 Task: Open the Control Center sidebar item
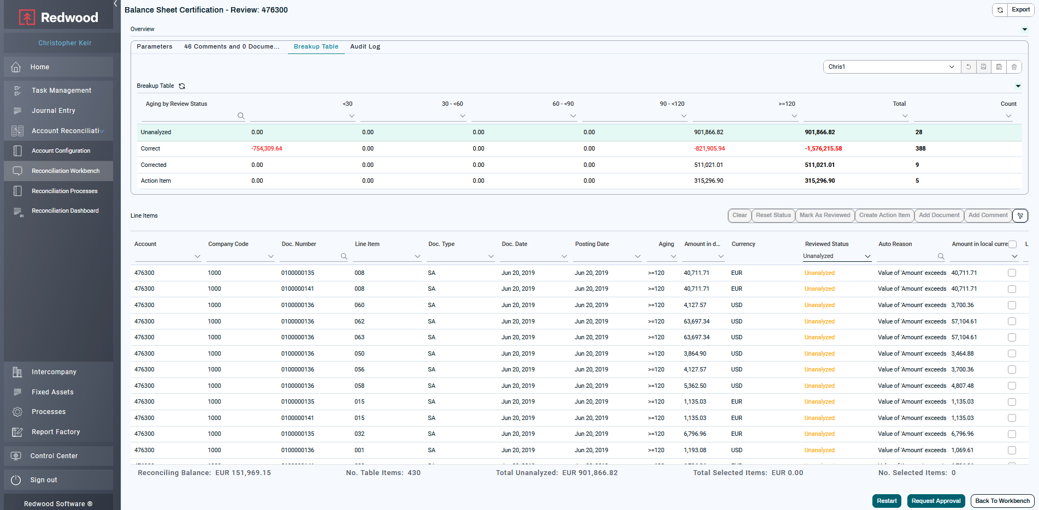(x=54, y=456)
